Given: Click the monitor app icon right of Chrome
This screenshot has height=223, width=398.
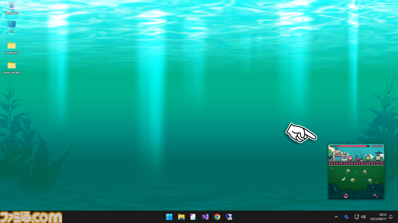Looking at the screenshot, I should point(229,217).
